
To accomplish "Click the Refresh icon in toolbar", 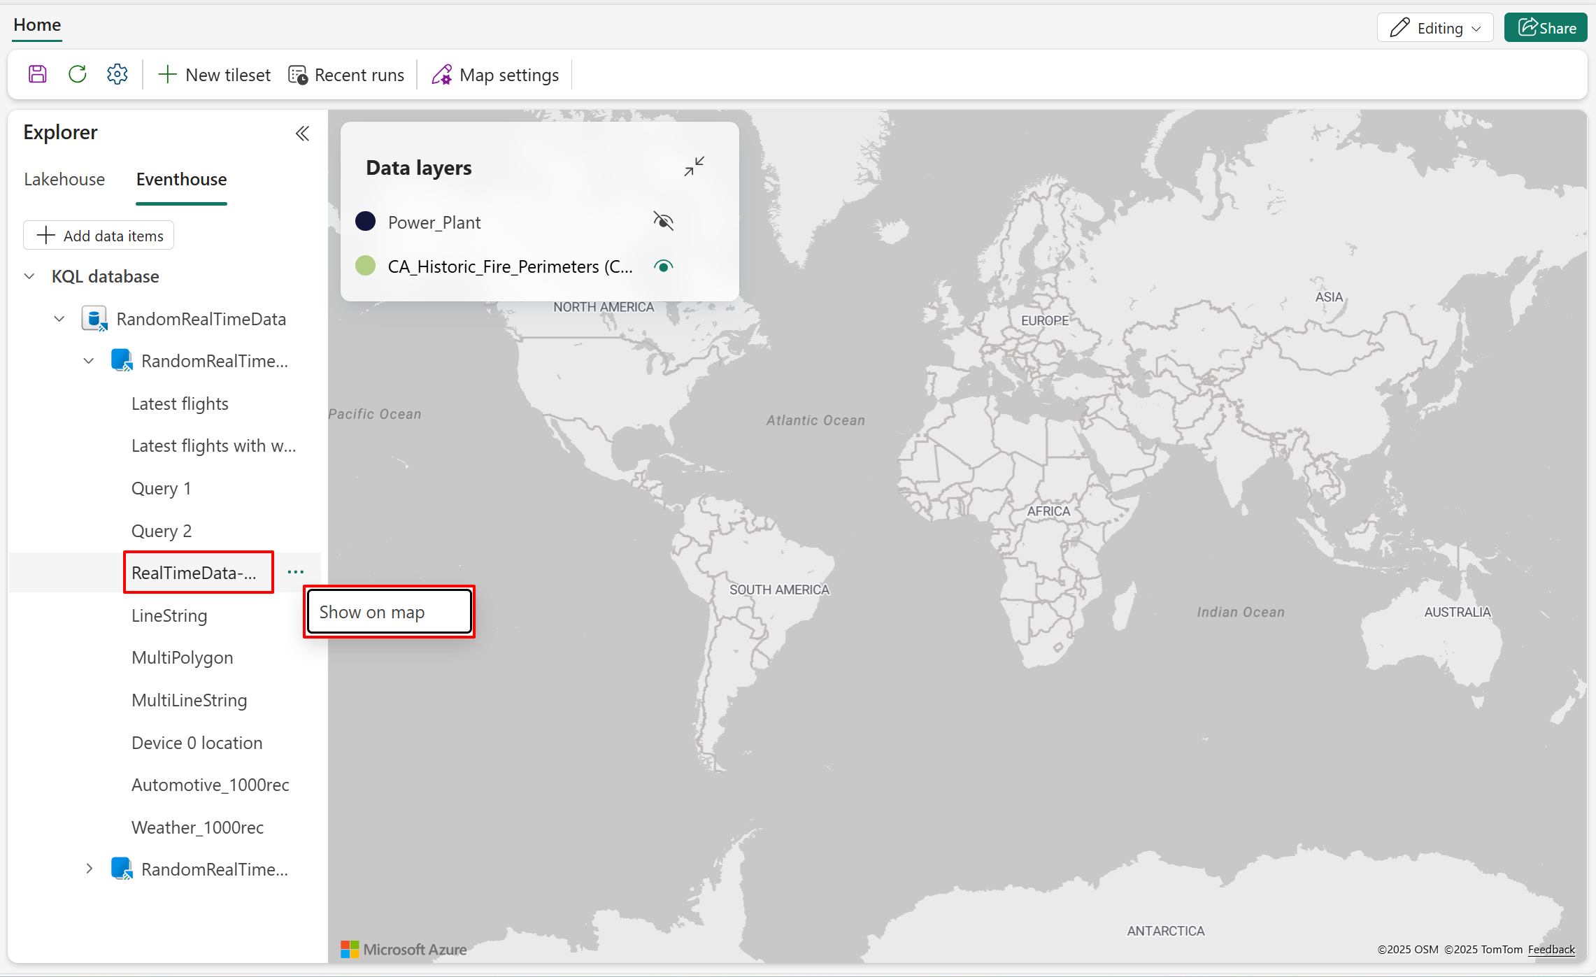I will (x=78, y=74).
